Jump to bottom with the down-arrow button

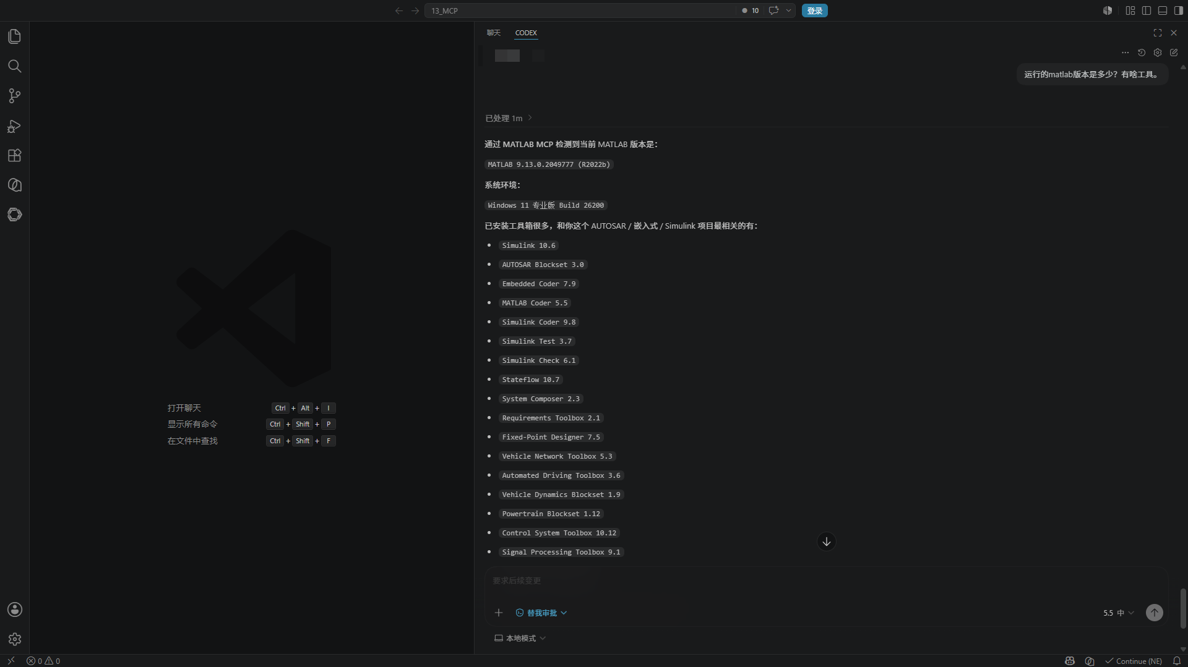827,542
